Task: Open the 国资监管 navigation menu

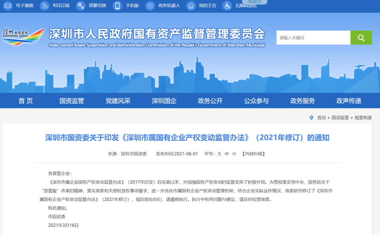Action: click(72, 101)
